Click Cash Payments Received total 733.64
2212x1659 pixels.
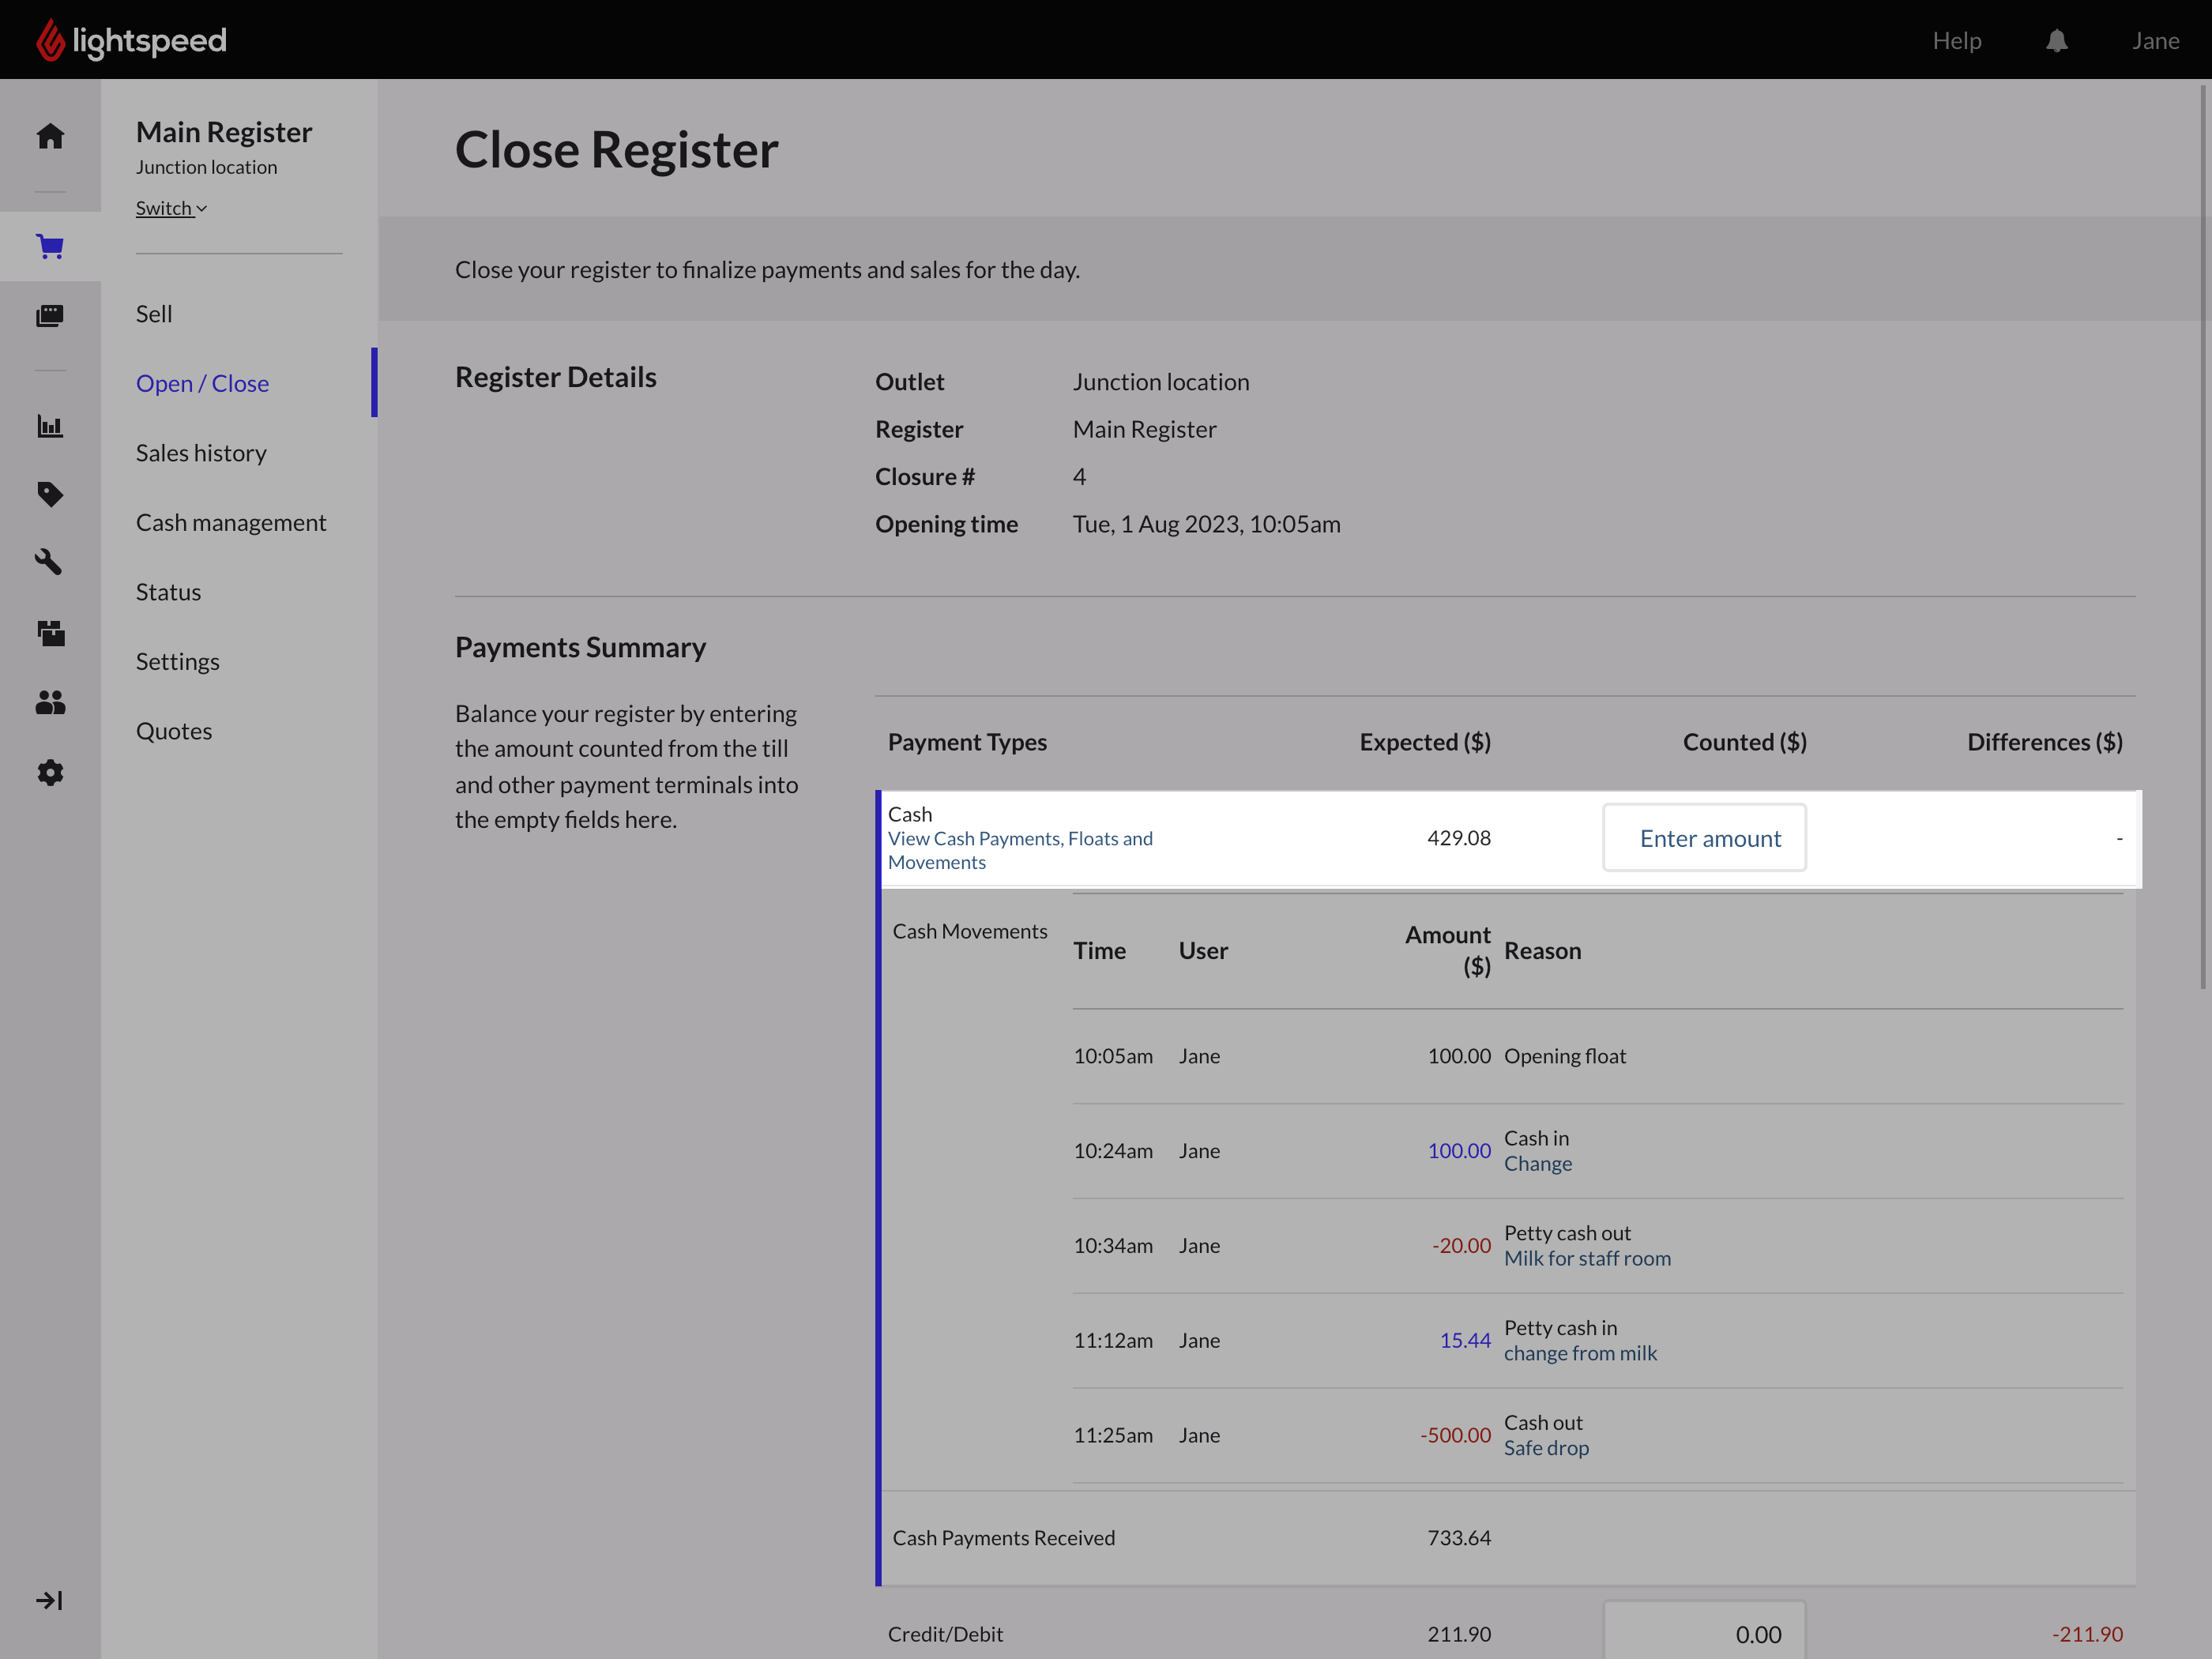coord(1458,1537)
